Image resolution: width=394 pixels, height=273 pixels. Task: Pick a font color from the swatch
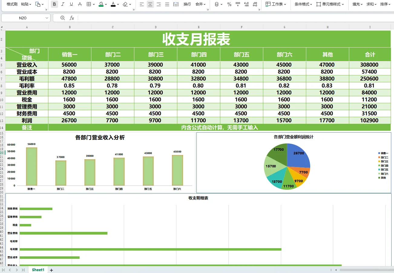113,4
